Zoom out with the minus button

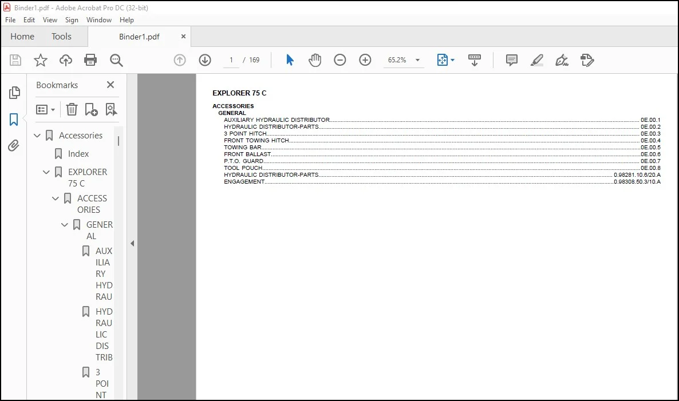pyautogui.click(x=340, y=60)
